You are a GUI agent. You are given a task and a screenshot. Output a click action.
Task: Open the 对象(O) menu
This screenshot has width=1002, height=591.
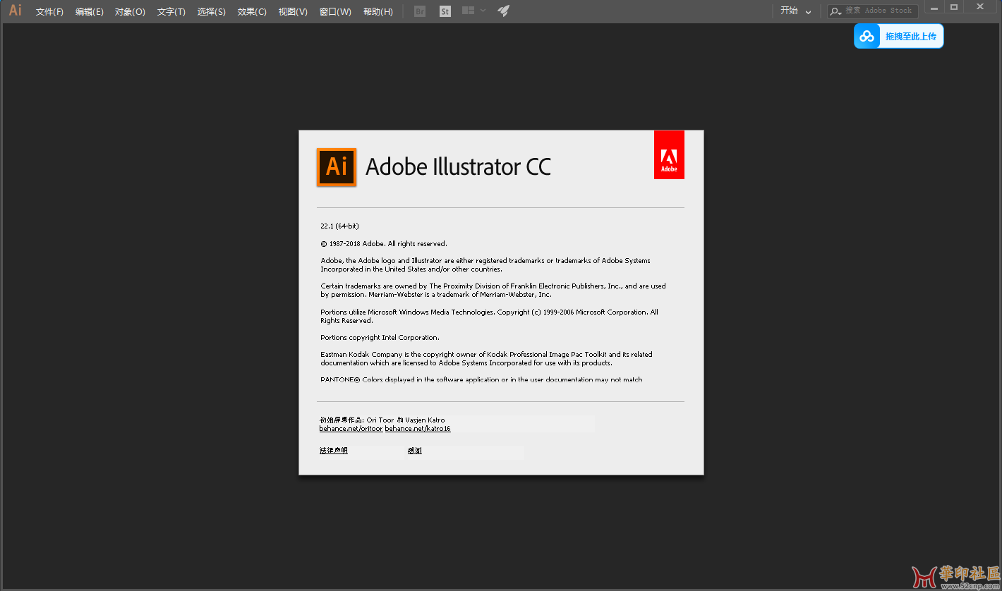[130, 11]
